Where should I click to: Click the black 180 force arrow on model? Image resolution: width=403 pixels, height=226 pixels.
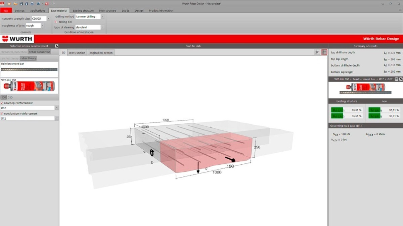pos(230,159)
